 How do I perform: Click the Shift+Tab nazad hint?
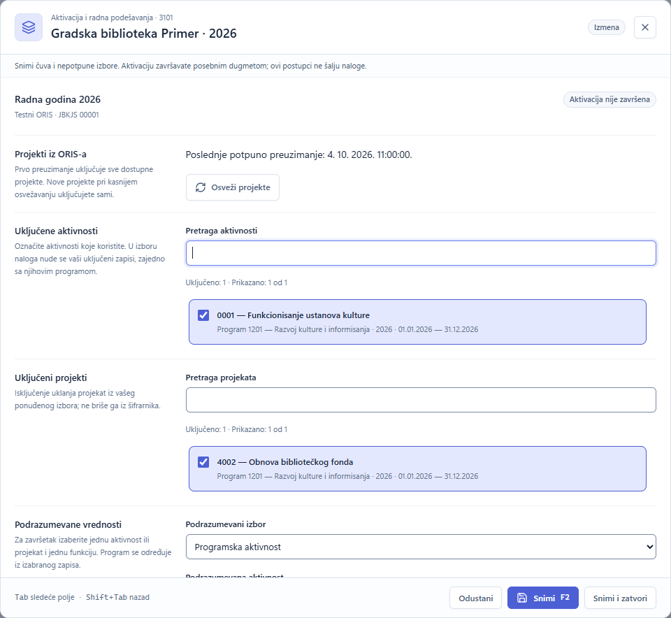117,598
